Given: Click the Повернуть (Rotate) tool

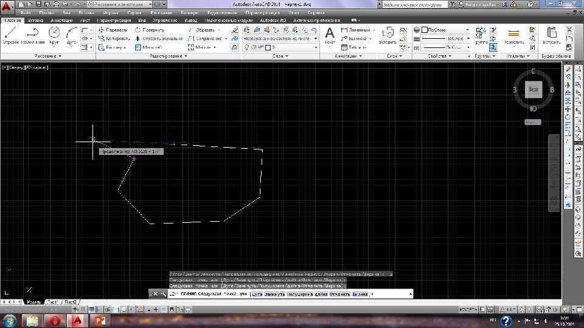Looking at the screenshot, I should coord(150,30).
